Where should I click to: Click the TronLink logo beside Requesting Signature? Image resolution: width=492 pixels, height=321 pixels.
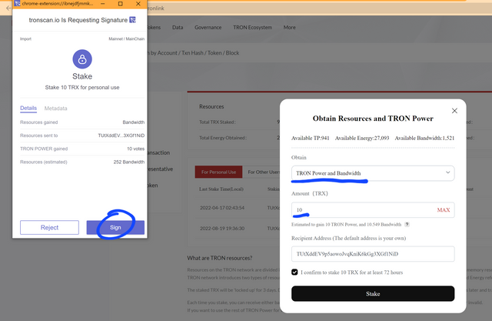pos(133,20)
